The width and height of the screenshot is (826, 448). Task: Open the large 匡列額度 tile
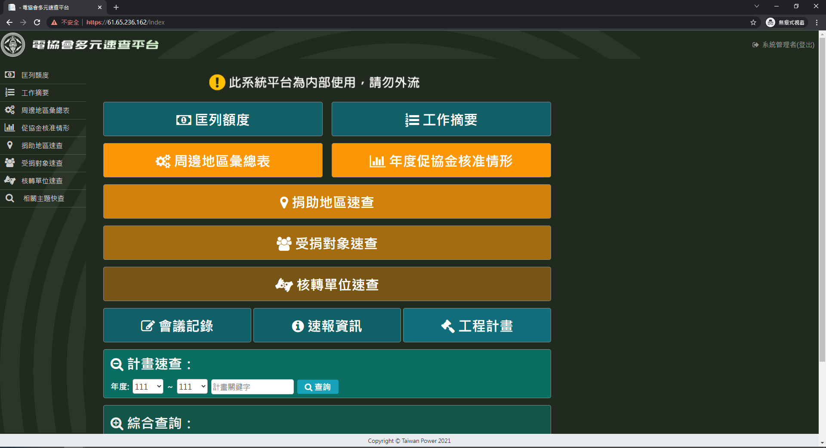[213, 119]
